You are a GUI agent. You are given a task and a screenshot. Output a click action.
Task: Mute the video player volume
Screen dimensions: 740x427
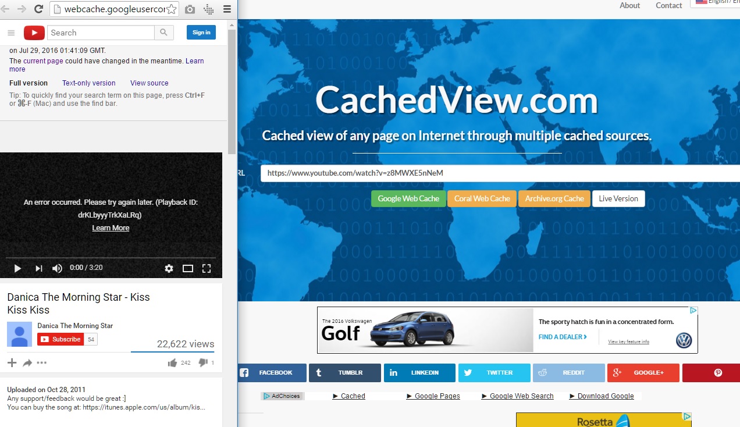[57, 268]
